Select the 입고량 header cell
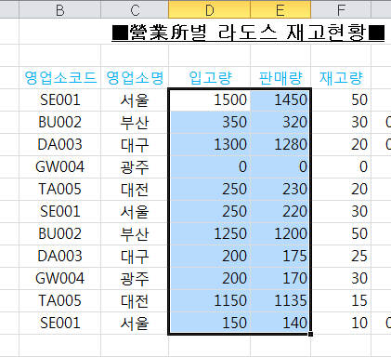This screenshot has height=357, width=391. (209, 77)
